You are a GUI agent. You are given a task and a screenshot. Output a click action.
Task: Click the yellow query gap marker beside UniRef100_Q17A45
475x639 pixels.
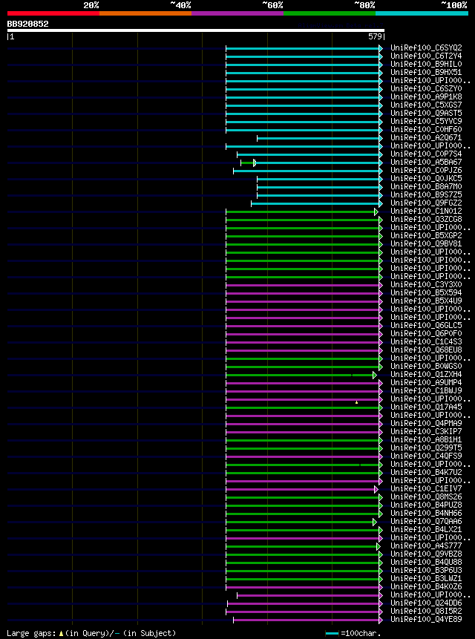[356, 402]
